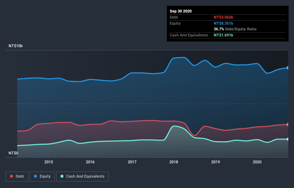Click the Cash And Equivalents tooltip label

coord(189,35)
